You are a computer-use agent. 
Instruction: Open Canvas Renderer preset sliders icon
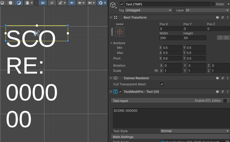223,78
